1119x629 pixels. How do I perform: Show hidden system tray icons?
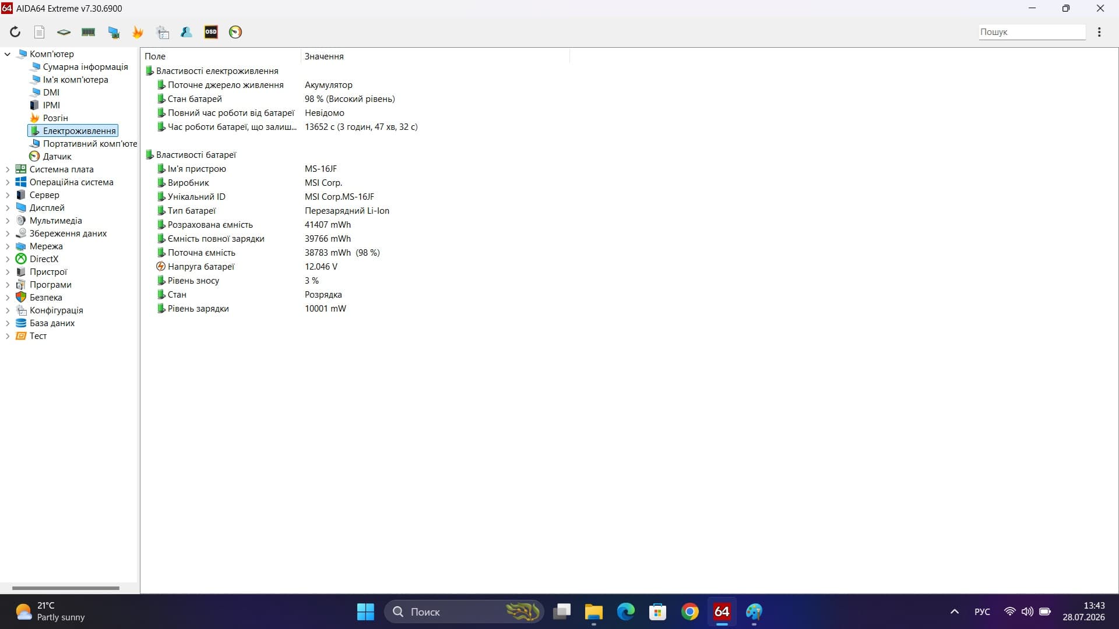955,612
